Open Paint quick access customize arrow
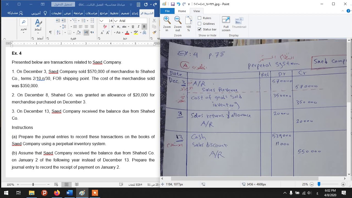352x198 pixels. [x=189, y=4]
